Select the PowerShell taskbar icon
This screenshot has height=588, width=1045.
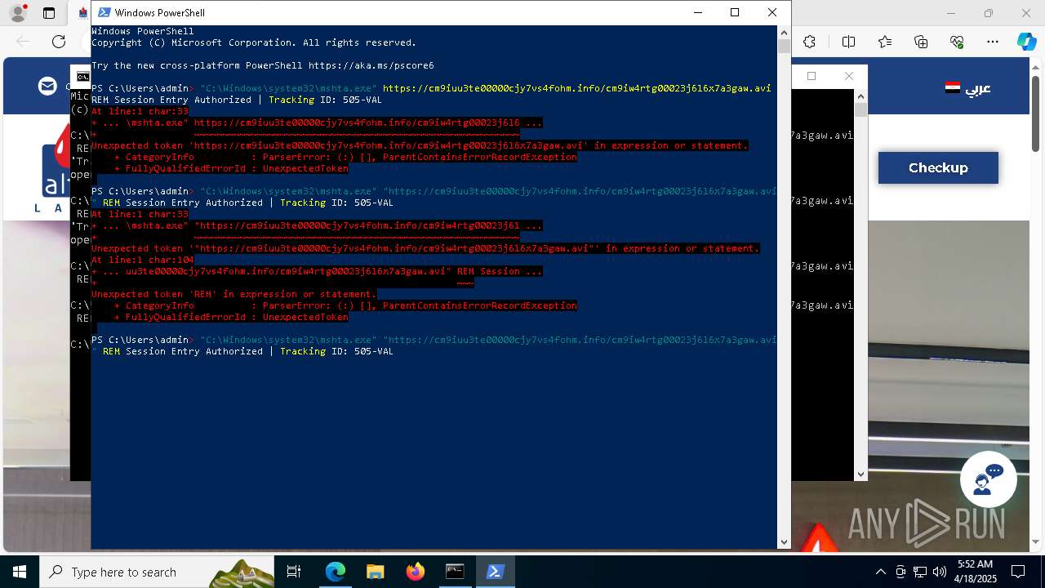point(495,572)
